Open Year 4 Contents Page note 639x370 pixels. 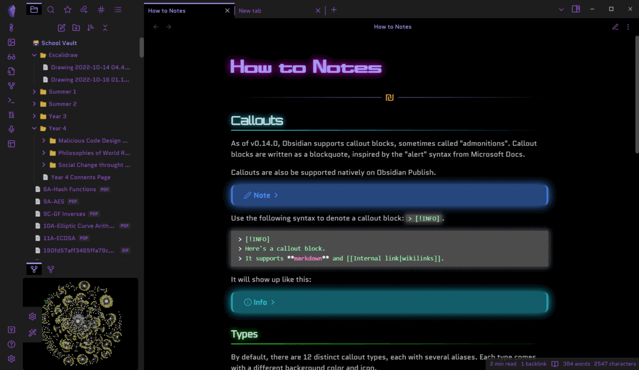[x=80, y=177]
